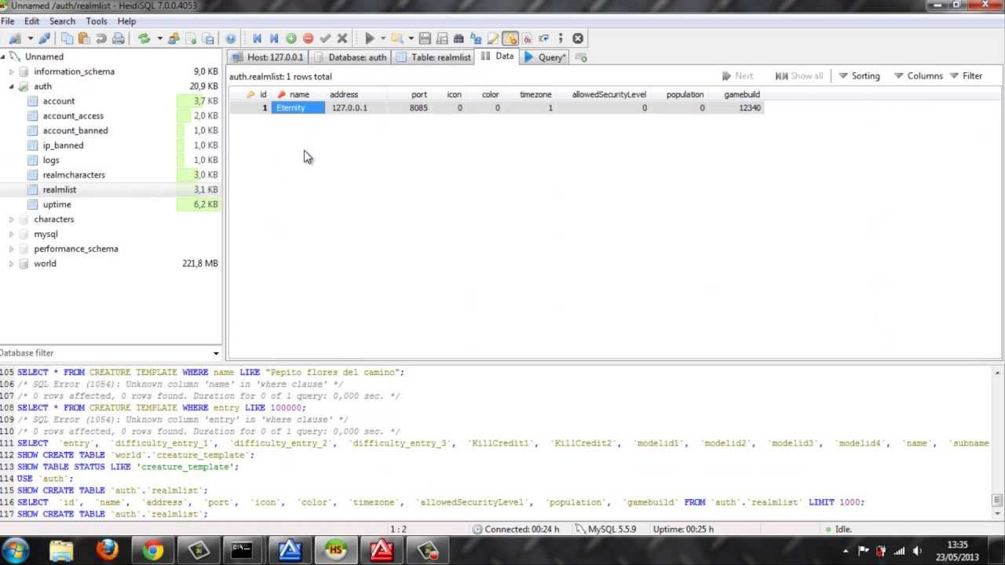The height and width of the screenshot is (565, 1005).
Task: Open the Filter panel
Action: click(x=967, y=76)
